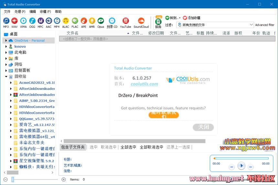Expand the OneDrive - Personal node

[6, 41]
